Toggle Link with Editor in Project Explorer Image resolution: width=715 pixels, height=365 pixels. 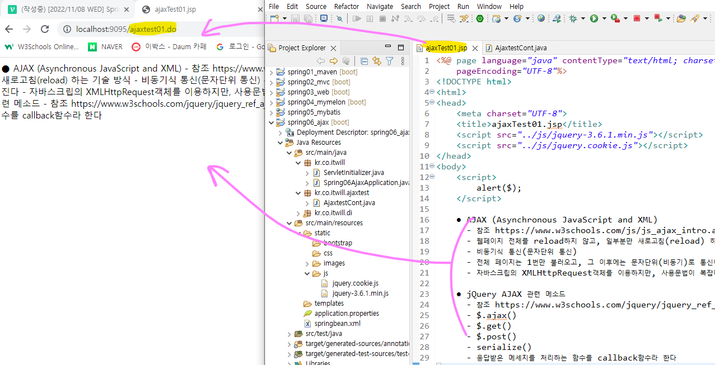coord(376,61)
